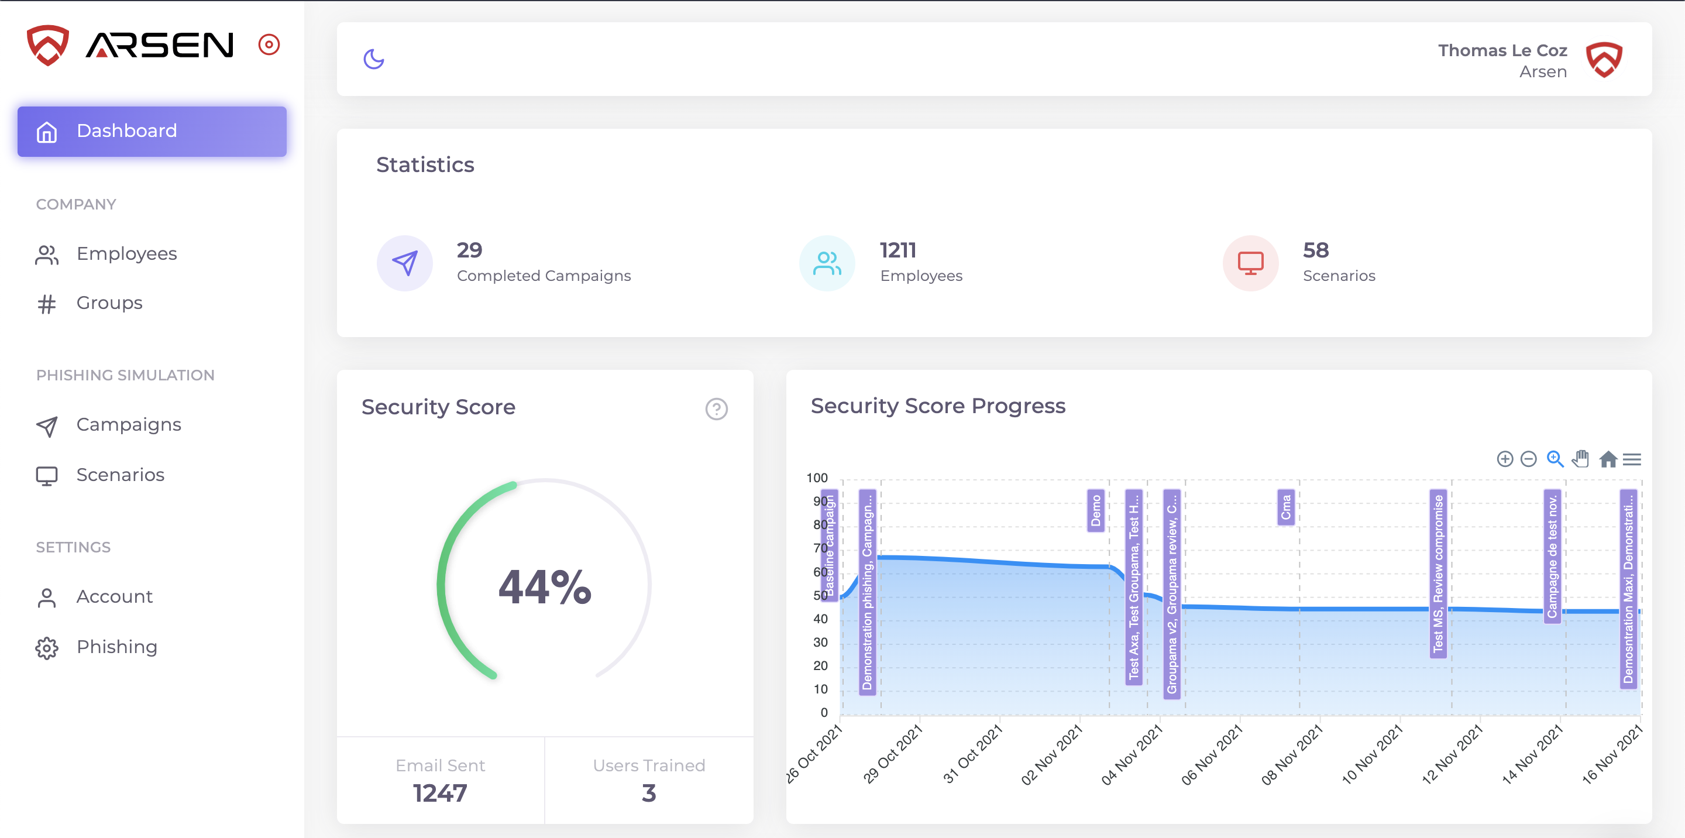Open the Security Score help question-mark icon
Viewport: 1685px width, 838px height.
click(x=717, y=410)
